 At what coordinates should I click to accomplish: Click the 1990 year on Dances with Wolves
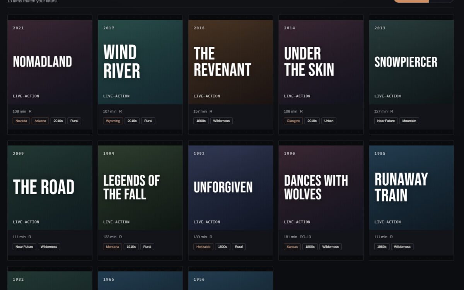pos(290,154)
